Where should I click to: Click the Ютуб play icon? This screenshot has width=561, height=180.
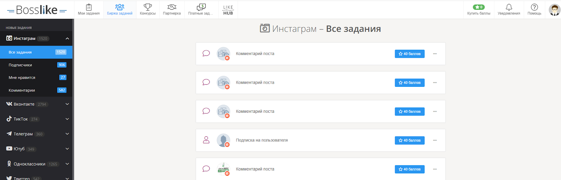(9, 148)
